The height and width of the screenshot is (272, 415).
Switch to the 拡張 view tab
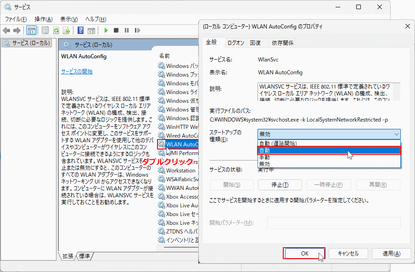click(x=68, y=256)
